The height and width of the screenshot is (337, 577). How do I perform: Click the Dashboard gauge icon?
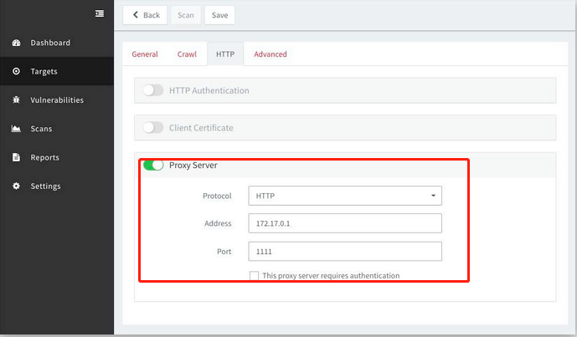click(16, 43)
